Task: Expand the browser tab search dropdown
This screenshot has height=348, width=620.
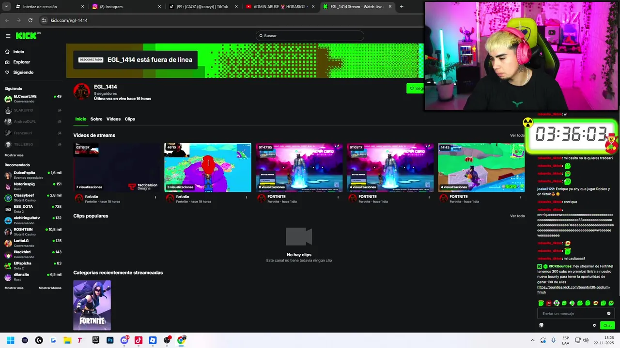Action: click(6, 7)
